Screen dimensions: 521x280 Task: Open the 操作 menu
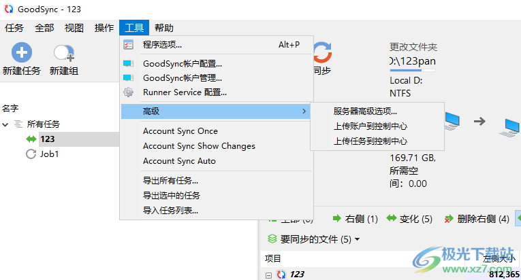(x=104, y=28)
